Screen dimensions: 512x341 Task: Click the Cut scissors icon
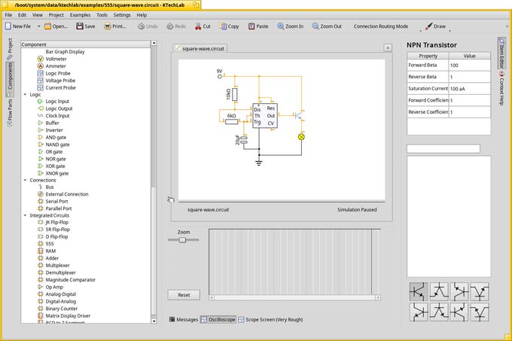[198, 26]
